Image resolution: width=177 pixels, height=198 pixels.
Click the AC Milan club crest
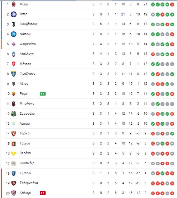[14, 4]
